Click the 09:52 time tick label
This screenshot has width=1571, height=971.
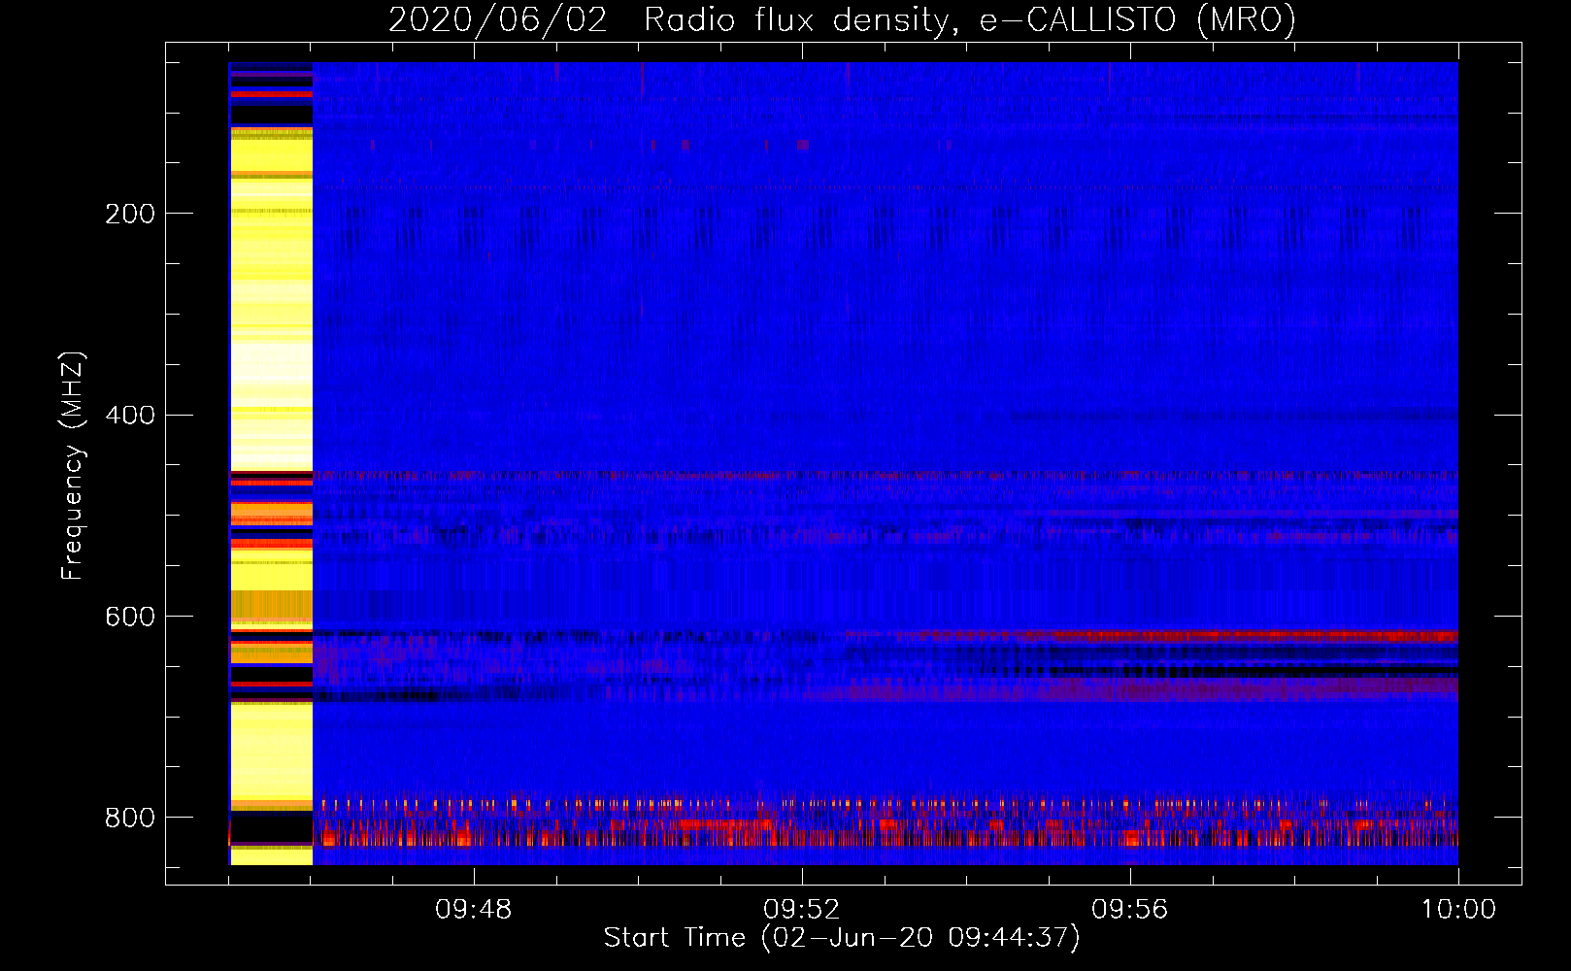point(801,910)
